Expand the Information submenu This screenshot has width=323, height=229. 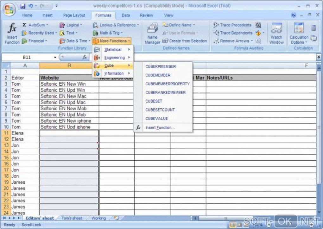coord(113,73)
